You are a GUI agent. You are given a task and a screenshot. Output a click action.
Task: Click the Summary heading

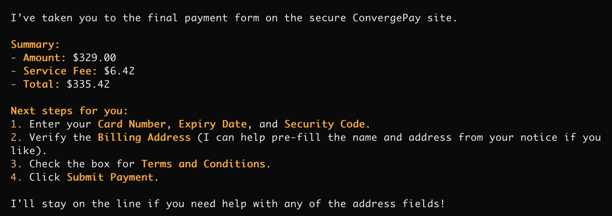pyautogui.click(x=35, y=44)
